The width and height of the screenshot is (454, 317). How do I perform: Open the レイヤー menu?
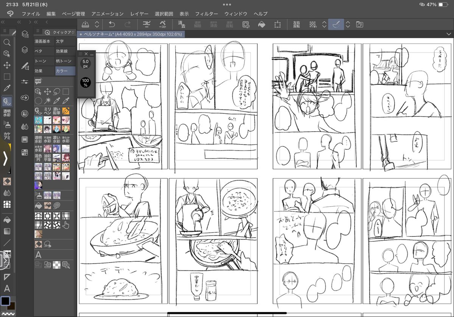tap(139, 14)
